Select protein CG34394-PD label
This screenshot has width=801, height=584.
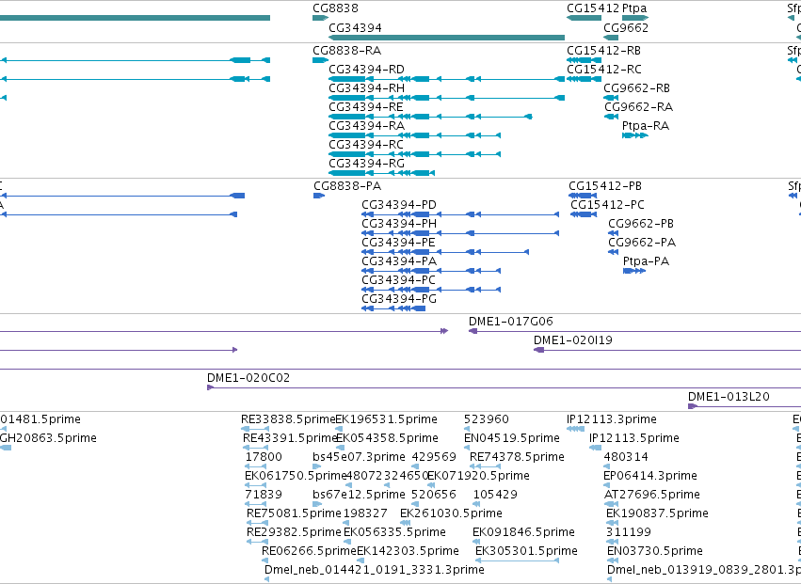(x=399, y=205)
